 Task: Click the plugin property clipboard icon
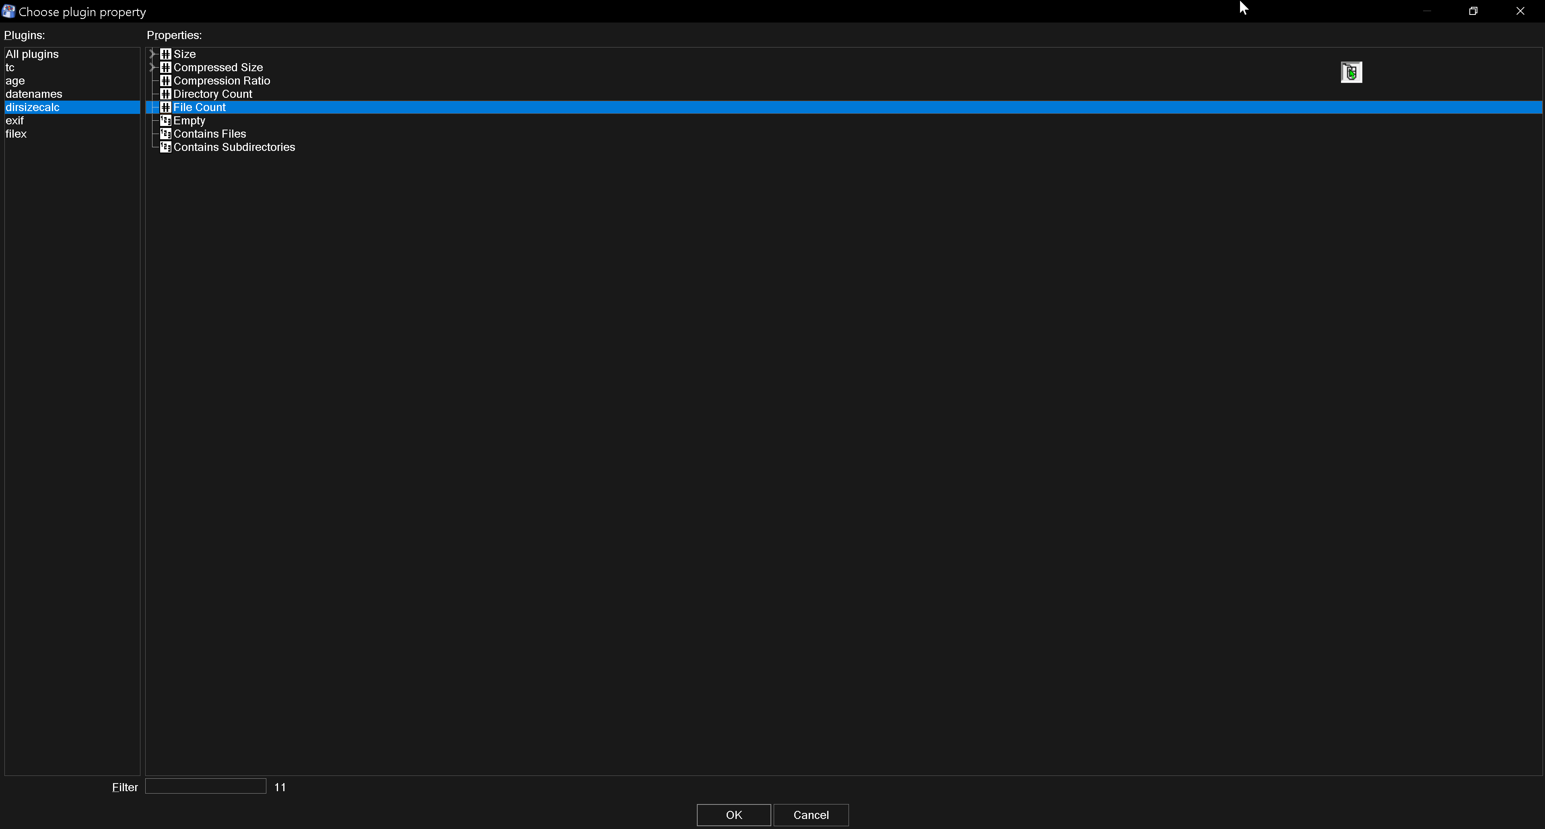(1351, 72)
